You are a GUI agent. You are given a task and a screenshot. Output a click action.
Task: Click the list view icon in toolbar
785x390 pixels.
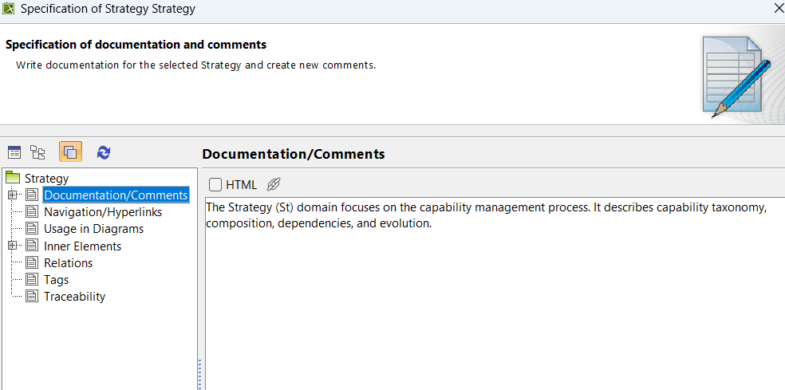coord(14,152)
